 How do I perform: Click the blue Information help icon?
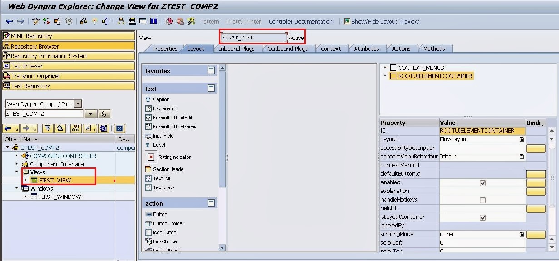pos(154,21)
